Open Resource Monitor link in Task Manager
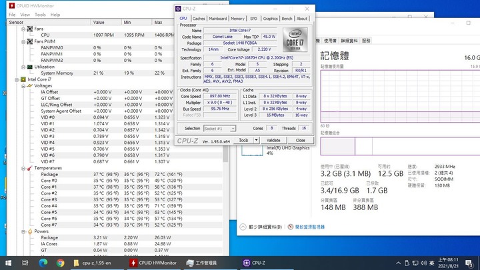 click(x=309, y=227)
